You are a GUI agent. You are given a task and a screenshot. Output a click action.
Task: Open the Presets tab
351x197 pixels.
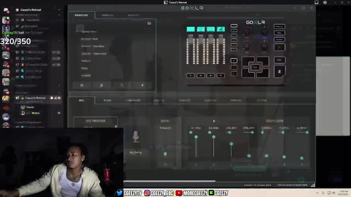[x=133, y=15]
